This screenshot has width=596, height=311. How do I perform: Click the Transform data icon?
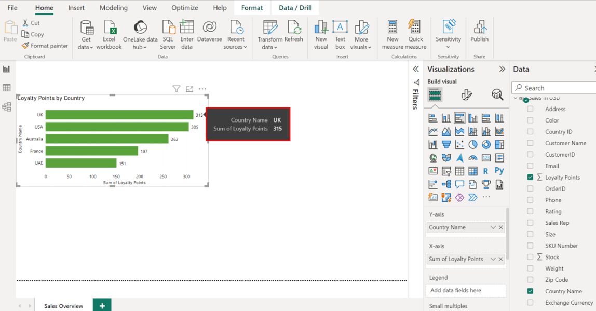click(x=269, y=28)
